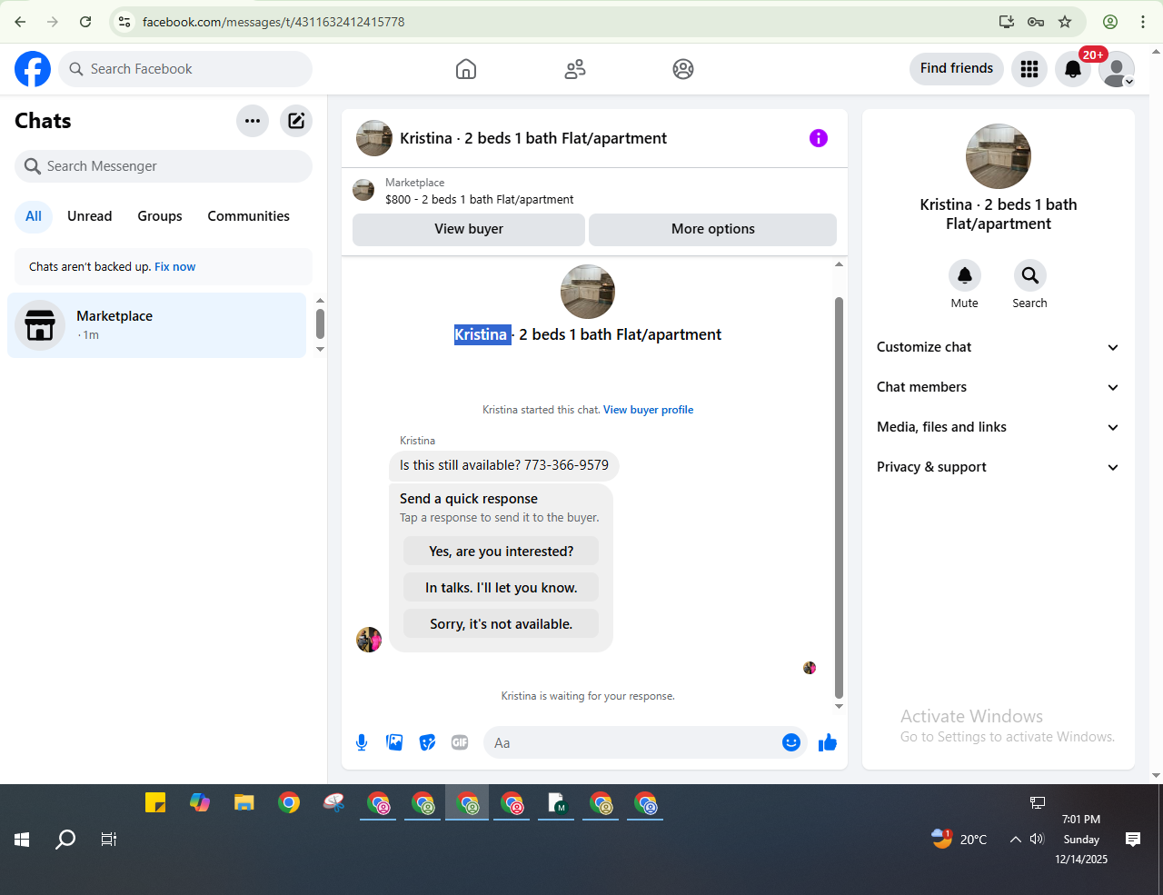View site information icon in address bar
This screenshot has height=895, width=1163.
[x=125, y=22]
